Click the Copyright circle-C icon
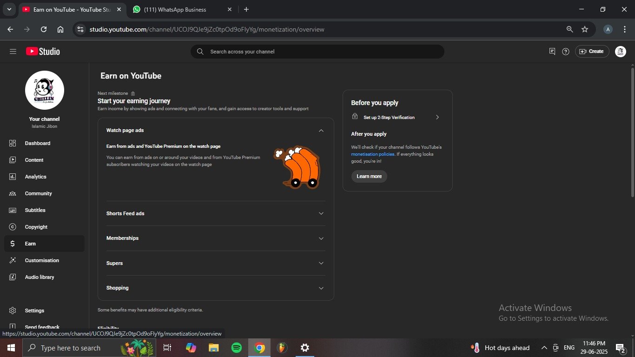This screenshot has width=635, height=357. [x=13, y=227]
